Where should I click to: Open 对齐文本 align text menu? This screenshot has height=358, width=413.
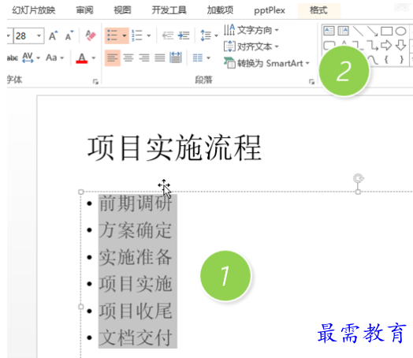[251, 47]
